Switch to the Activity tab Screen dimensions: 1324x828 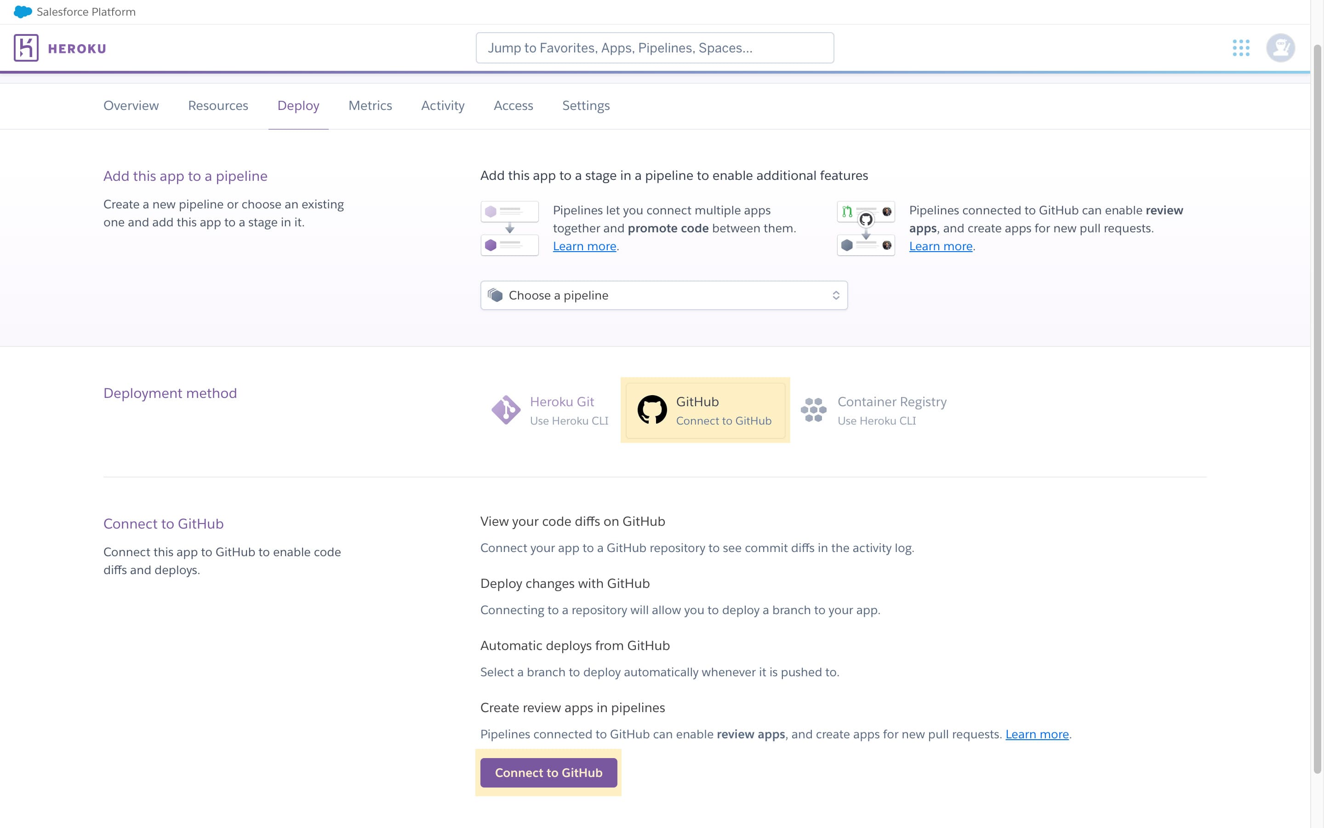pyautogui.click(x=442, y=106)
